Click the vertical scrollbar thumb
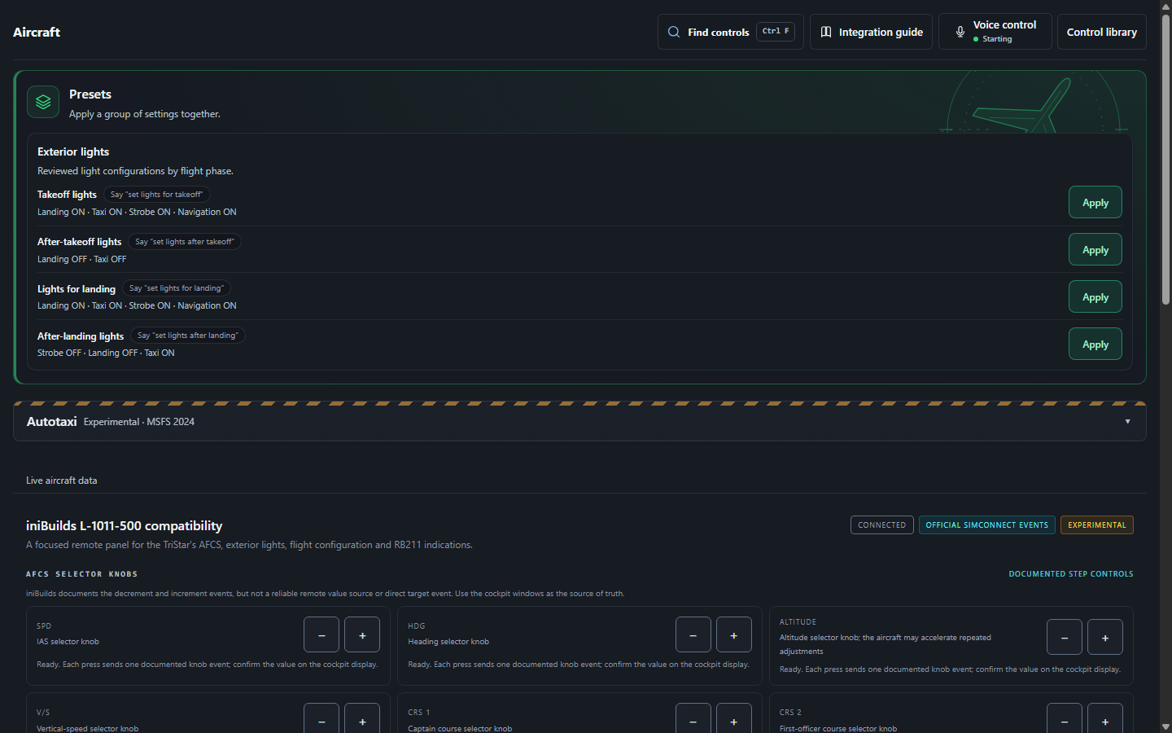Viewport: 1172px width, 733px height. click(x=1165, y=160)
